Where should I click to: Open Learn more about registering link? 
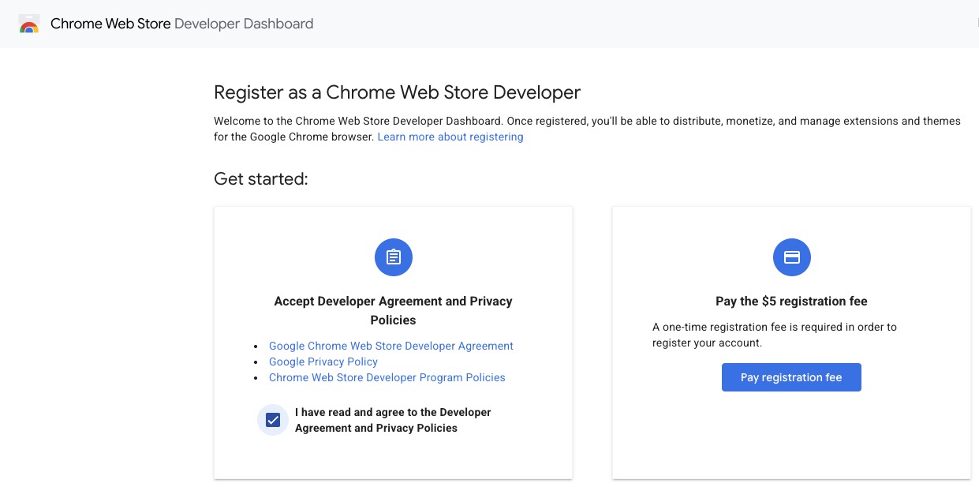(450, 137)
